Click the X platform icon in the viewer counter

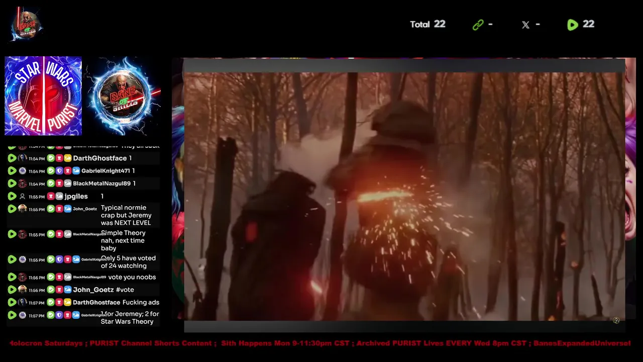(x=525, y=25)
